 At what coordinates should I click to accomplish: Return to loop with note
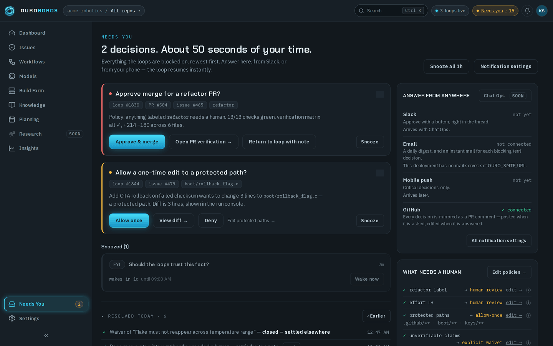(x=279, y=142)
